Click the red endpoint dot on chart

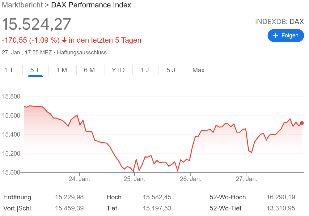[x=302, y=123]
